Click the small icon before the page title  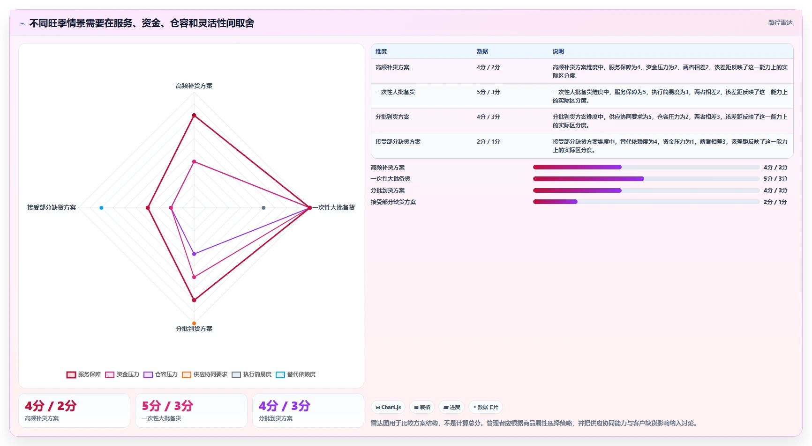22,23
